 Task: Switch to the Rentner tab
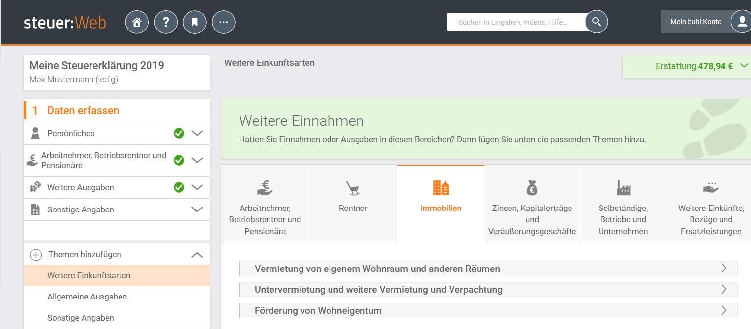point(353,204)
